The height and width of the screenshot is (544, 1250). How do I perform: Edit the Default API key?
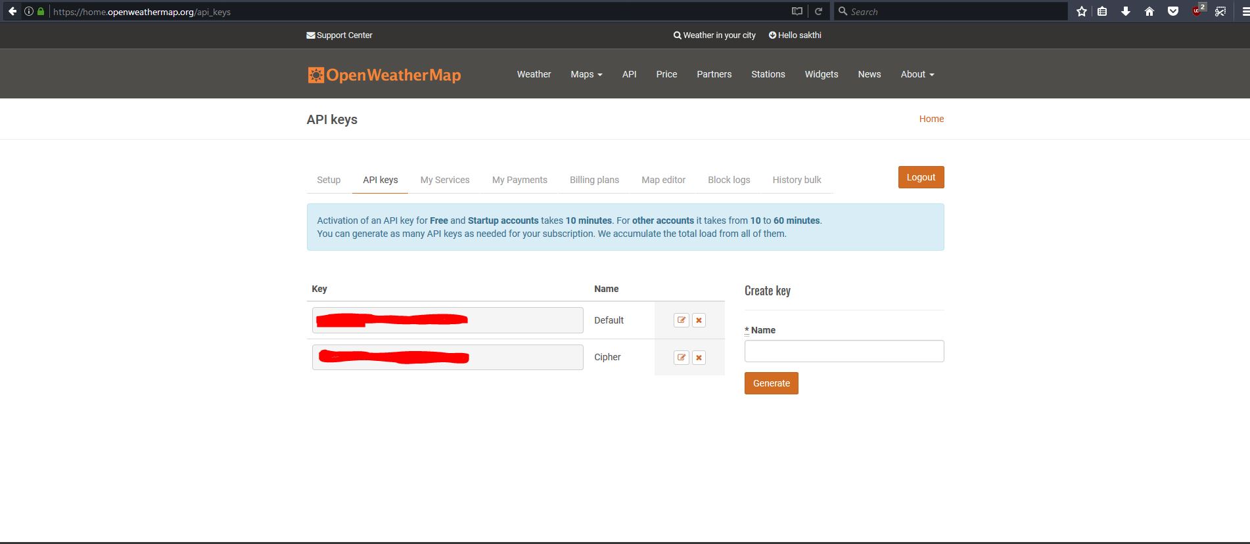click(x=682, y=320)
